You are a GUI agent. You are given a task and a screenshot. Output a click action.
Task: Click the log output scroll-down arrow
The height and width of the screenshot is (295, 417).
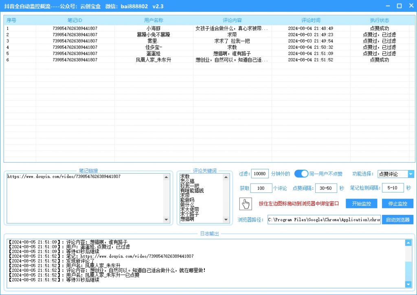(408, 284)
